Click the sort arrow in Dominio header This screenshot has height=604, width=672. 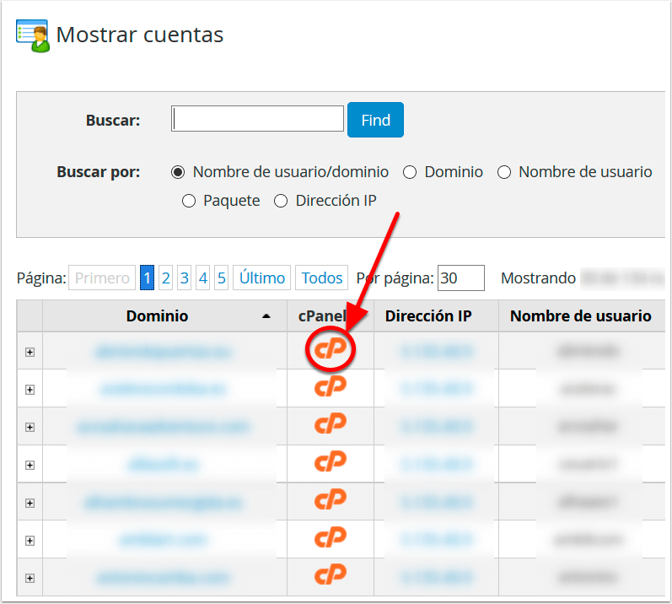(x=266, y=316)
